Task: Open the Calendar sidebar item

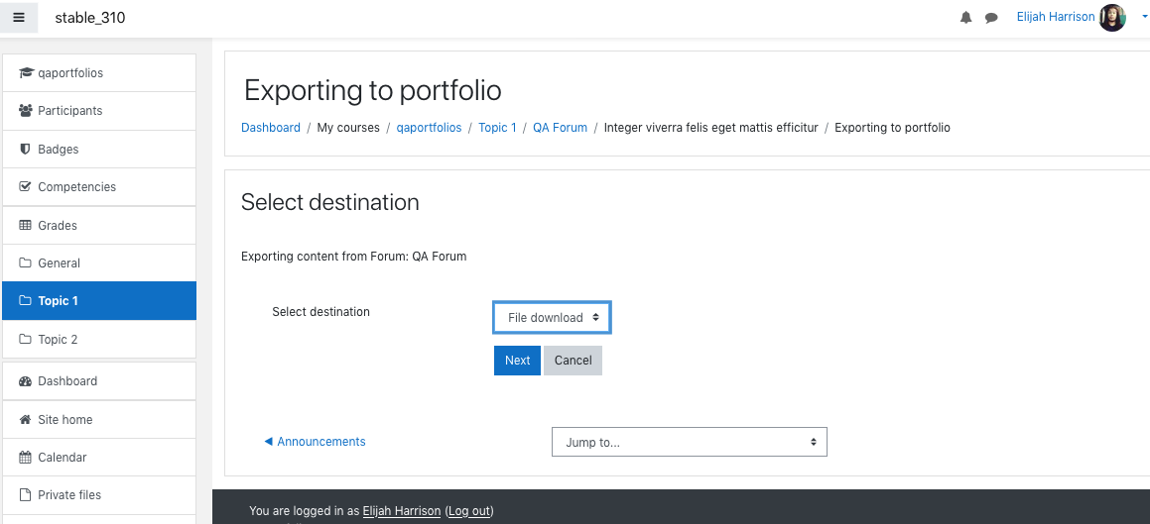Action: point(99,458)
